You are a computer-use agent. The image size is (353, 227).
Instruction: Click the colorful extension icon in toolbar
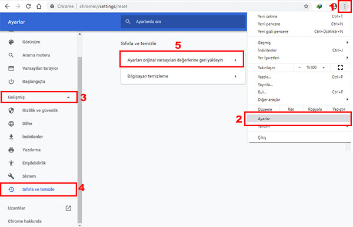click(319, 6)
